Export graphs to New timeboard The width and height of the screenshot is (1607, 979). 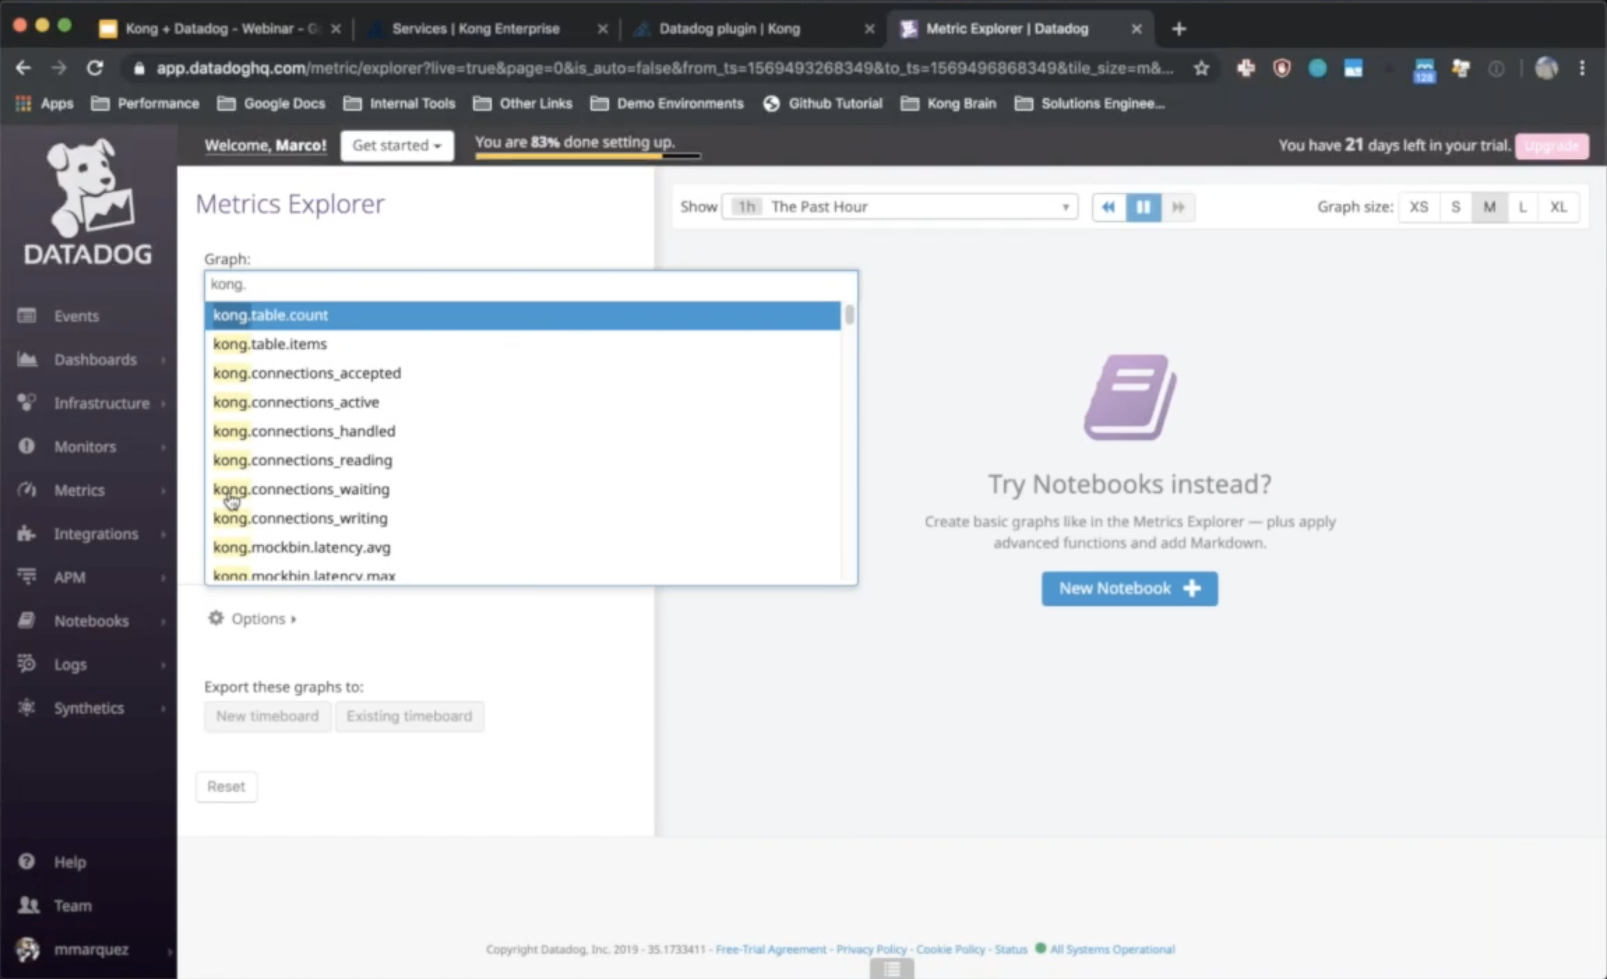click(x=267, y=716)
